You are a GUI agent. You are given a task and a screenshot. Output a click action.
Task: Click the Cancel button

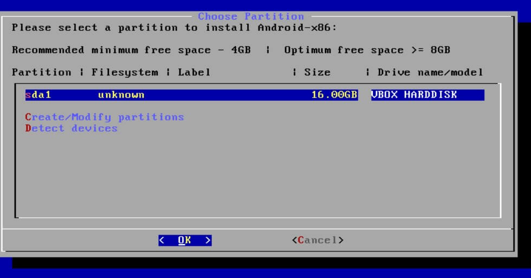point(318,241)
